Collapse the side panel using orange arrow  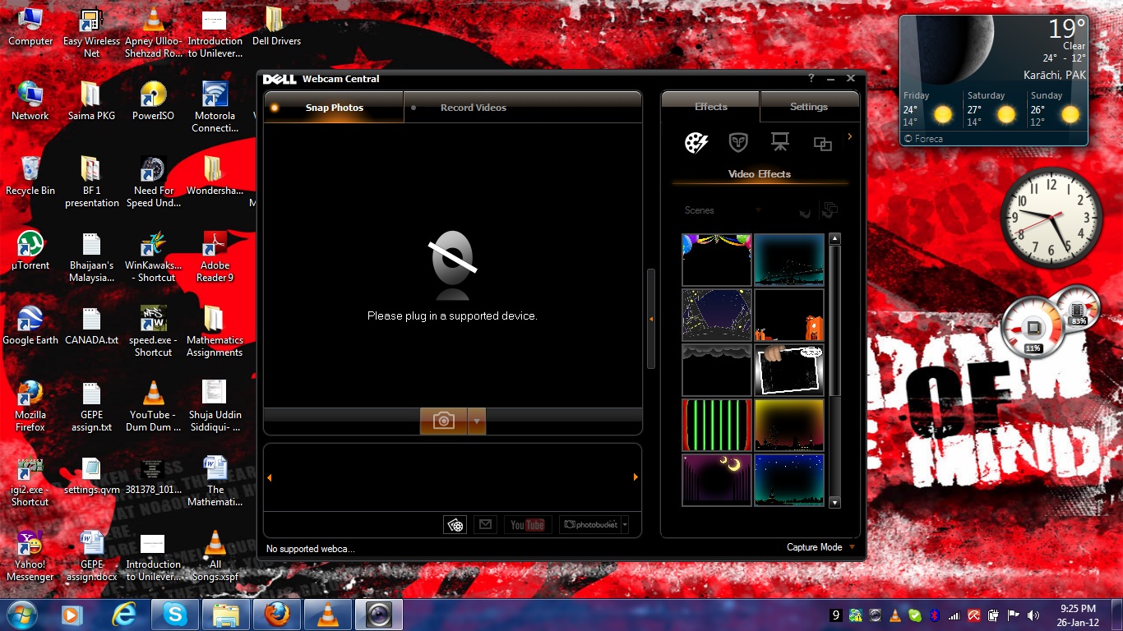[x=651, y=319]
